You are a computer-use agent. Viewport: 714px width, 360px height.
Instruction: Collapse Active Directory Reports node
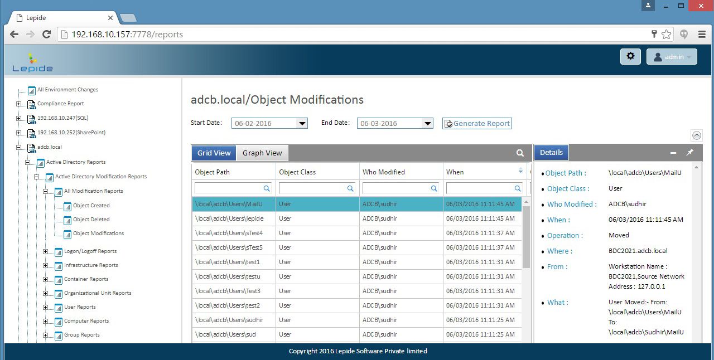point(28,162)
